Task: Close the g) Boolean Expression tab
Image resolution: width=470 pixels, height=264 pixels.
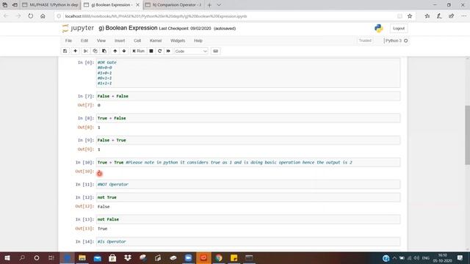Action: (x=137, y=5)
